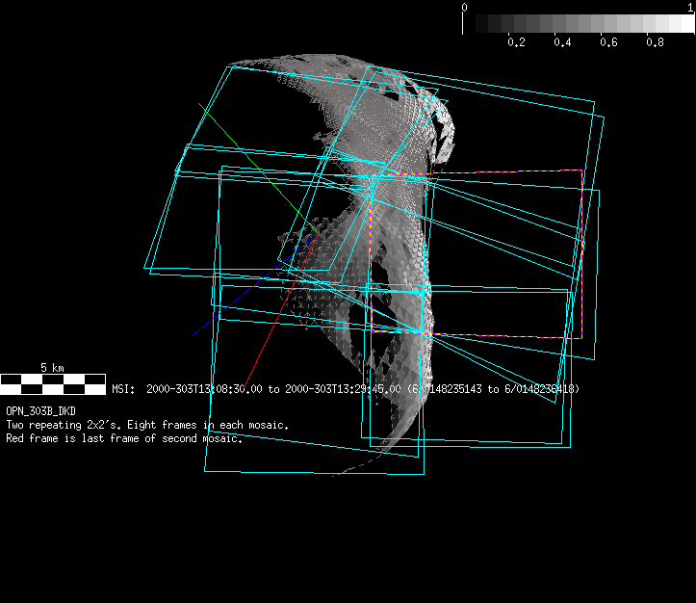Click the MSI start time 2000-303T13:08:30

204,389
